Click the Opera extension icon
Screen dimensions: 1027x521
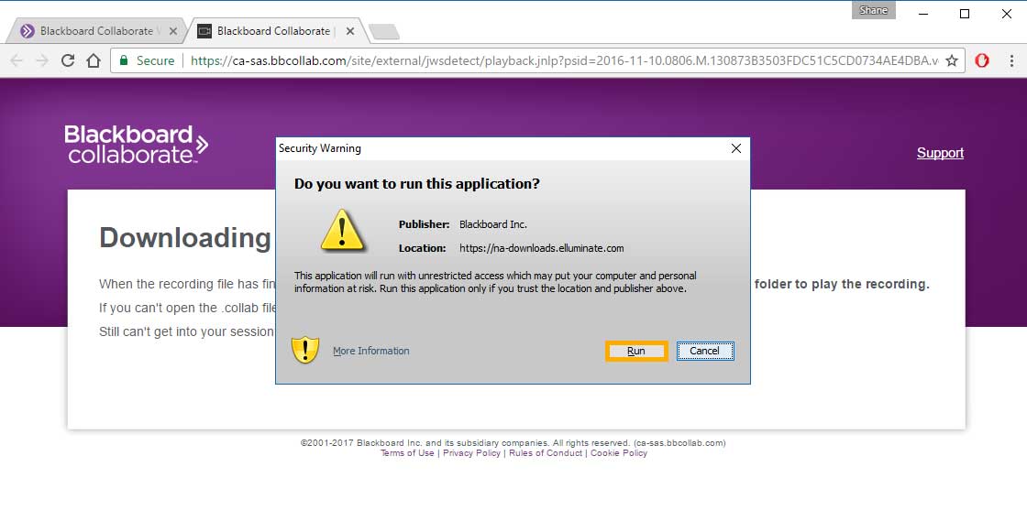[982, 60]
